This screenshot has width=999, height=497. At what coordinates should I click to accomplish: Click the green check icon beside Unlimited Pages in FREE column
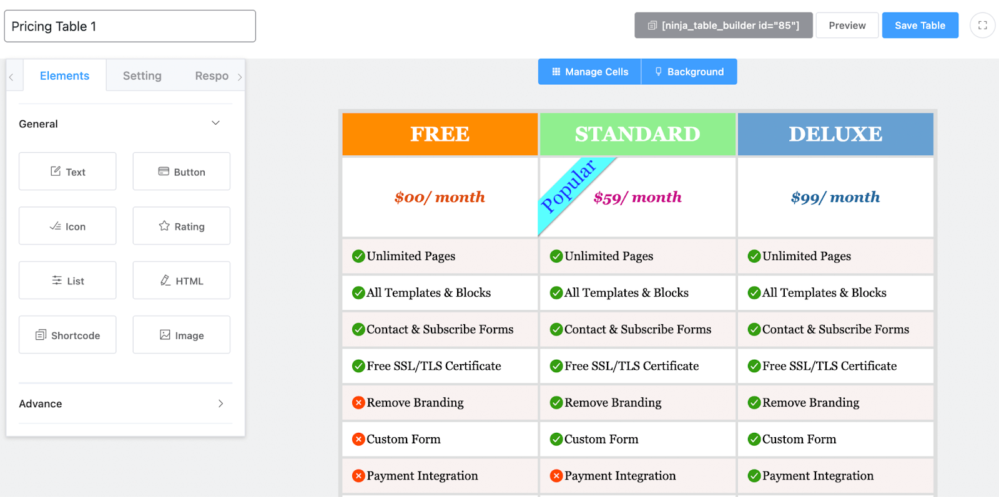pyautogui.click(x=358, y=256)
